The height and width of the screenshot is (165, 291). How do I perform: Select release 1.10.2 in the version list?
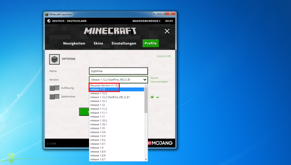[x=117, y=120]
